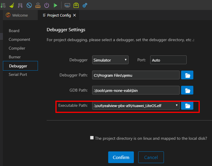
Task: Click the orange Burn download icon
Action: pos(38,5)
